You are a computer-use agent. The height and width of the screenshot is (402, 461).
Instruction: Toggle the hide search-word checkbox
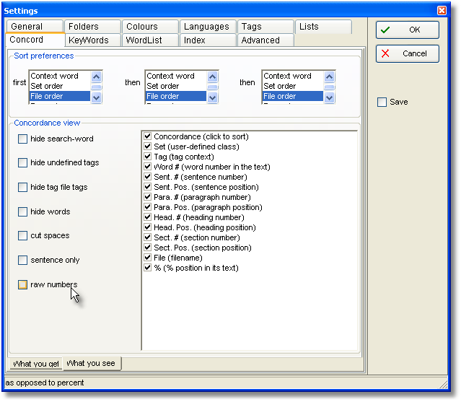click(x=23, y=139)
